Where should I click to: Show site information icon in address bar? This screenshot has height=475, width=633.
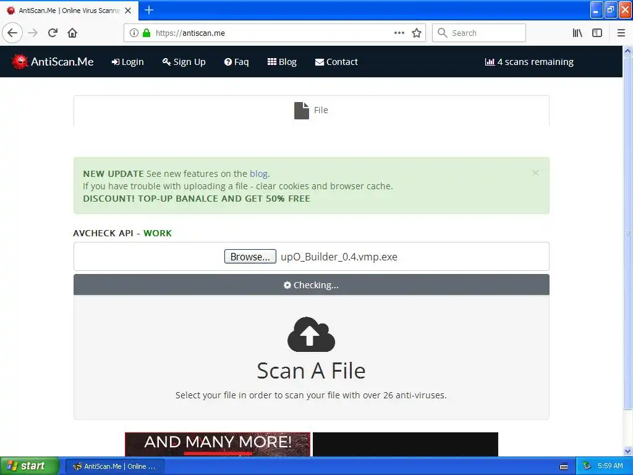134,33
